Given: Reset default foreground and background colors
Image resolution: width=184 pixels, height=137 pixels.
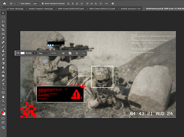Looking at the screenshot, I should pos(1,109).
